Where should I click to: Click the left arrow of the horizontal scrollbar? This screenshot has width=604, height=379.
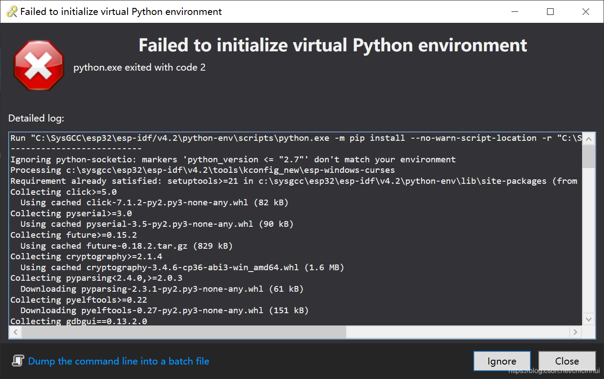[14, 332]
